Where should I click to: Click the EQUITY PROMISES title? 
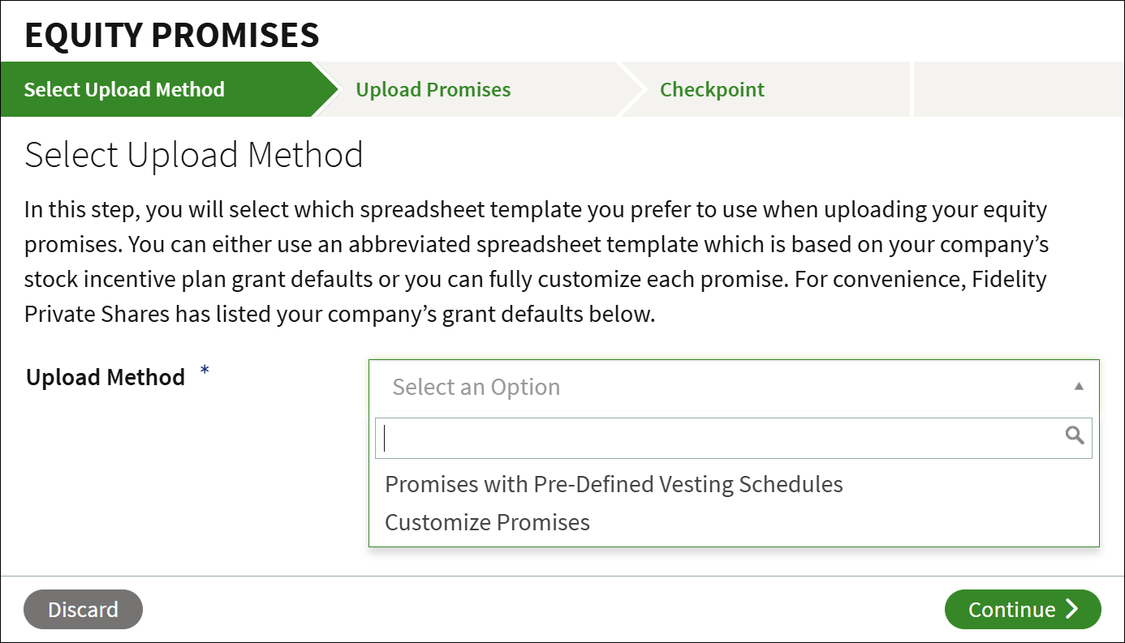(171, 35)
